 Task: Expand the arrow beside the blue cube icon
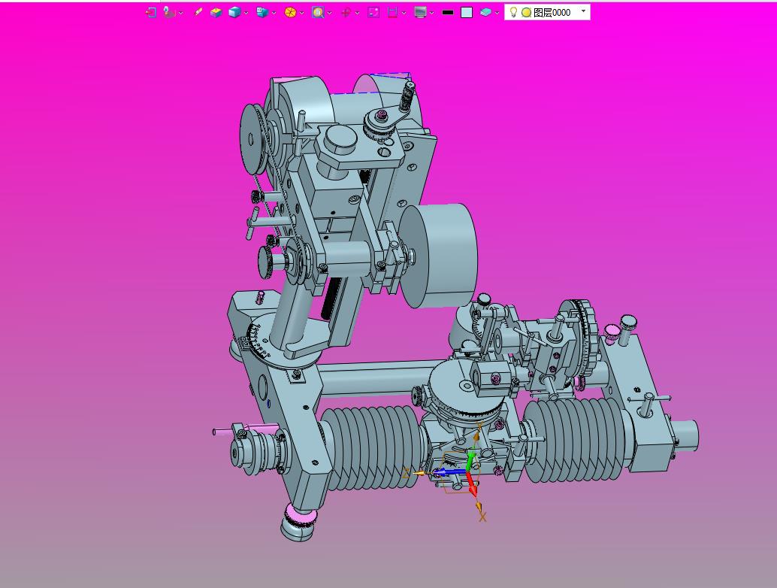[246, 13]
